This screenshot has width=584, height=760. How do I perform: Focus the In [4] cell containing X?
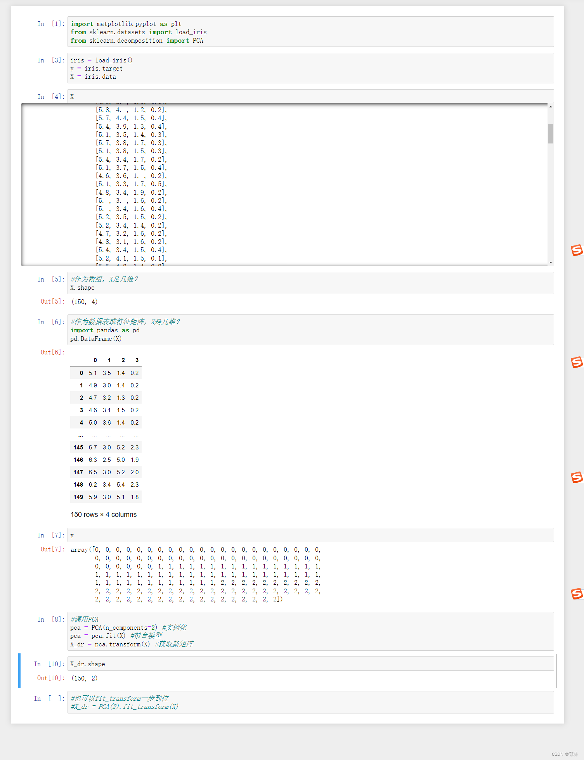(310, 97)
